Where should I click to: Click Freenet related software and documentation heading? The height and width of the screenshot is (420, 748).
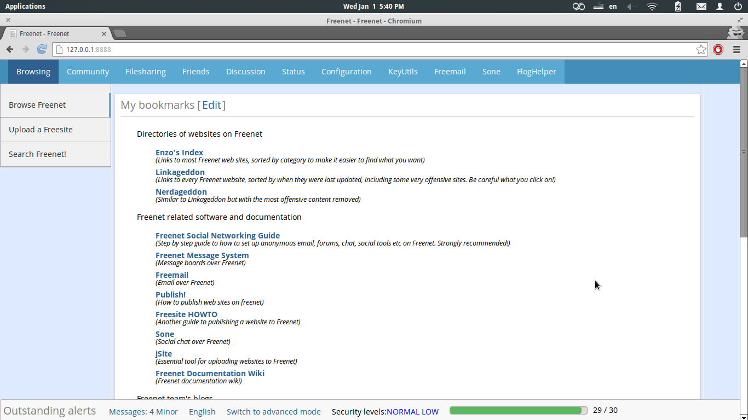(x=219, y=217)
